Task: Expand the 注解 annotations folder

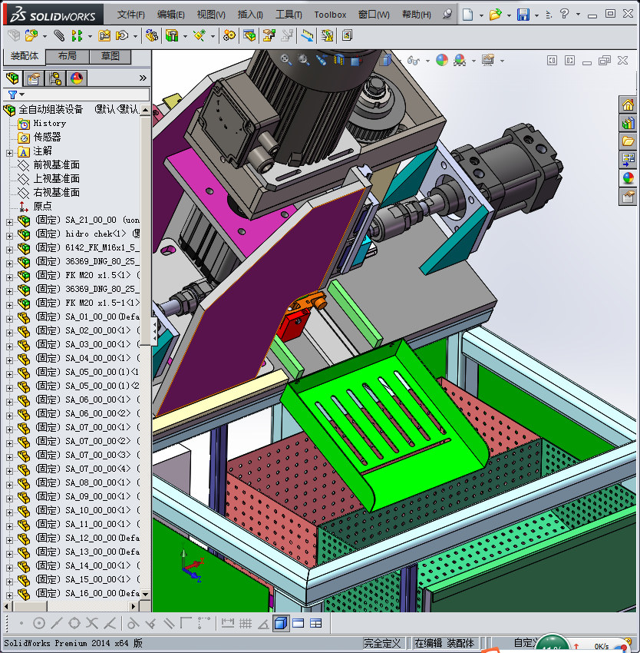Action: click(9, 151)
